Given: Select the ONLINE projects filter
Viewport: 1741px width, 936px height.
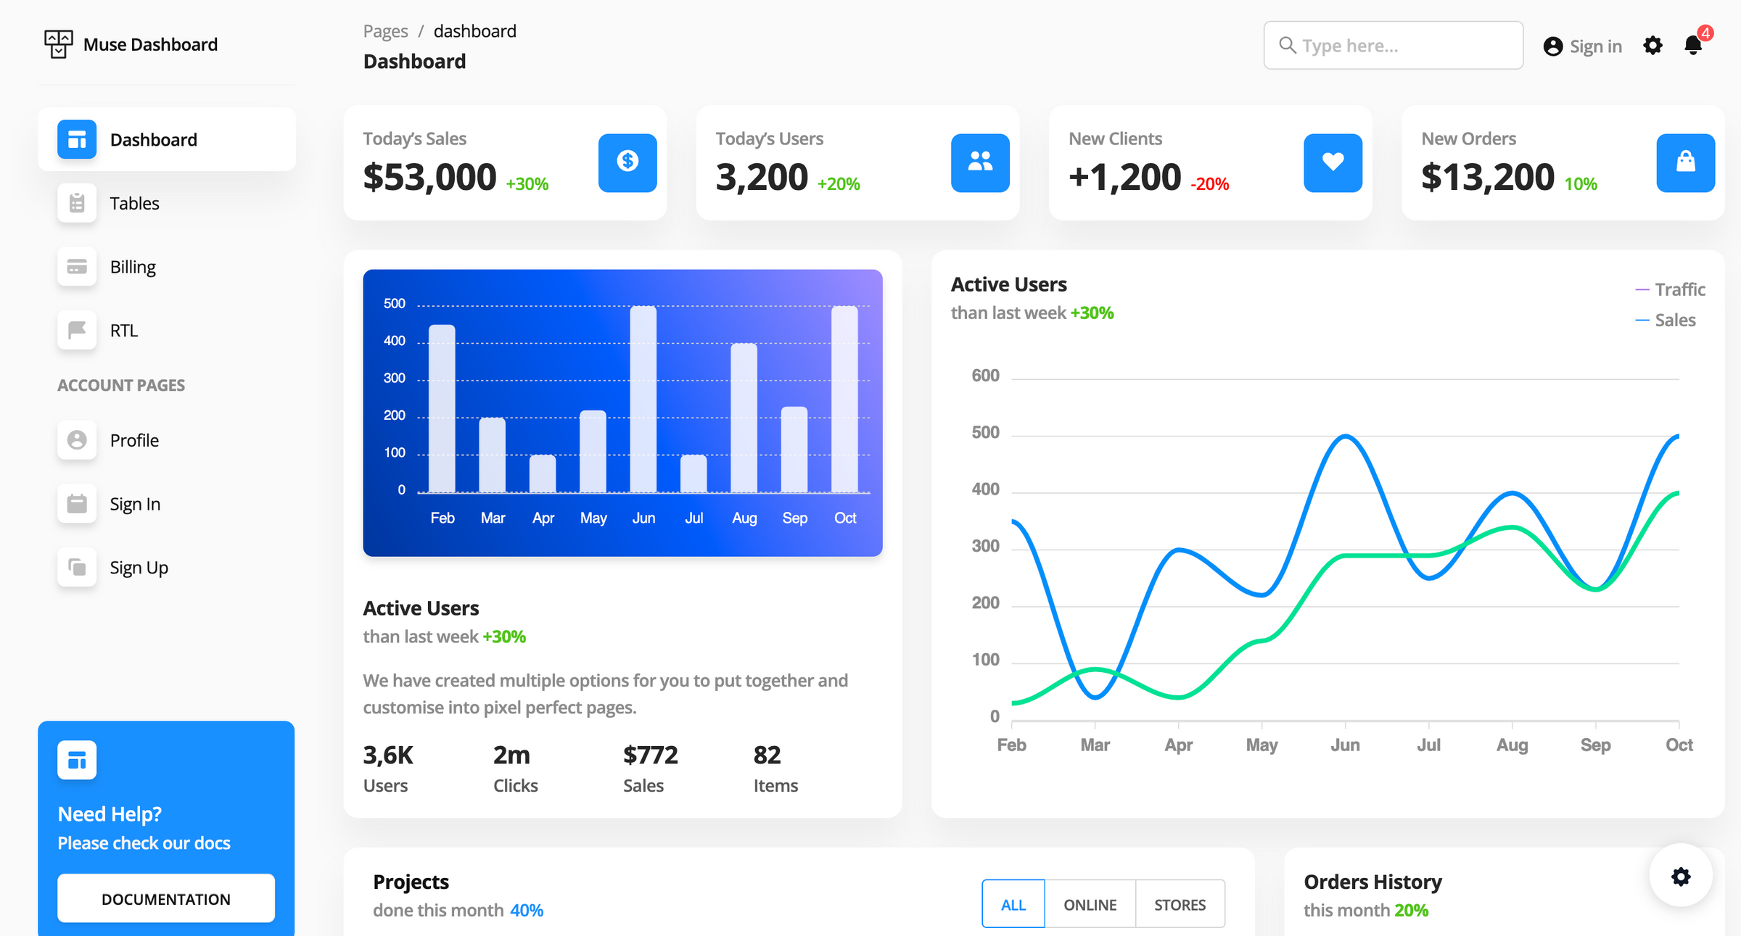Looking at the screenshot, I should [x=1090, y=904].
